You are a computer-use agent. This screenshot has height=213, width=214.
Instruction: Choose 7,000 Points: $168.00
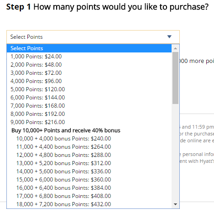89,106
